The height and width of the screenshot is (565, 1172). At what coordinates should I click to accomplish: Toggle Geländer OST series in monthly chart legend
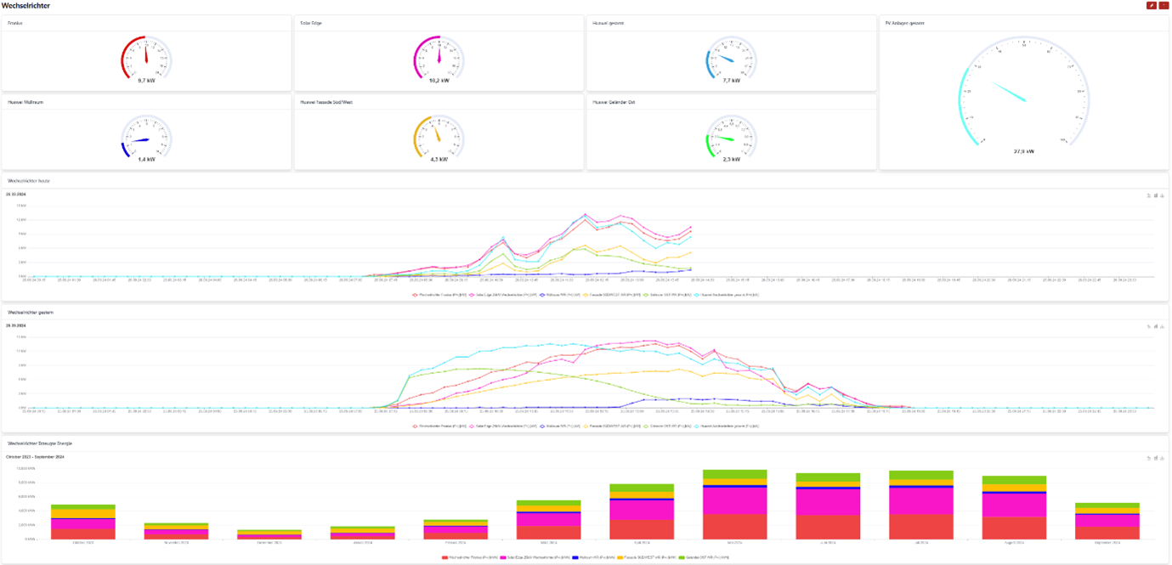click(705, 557)
